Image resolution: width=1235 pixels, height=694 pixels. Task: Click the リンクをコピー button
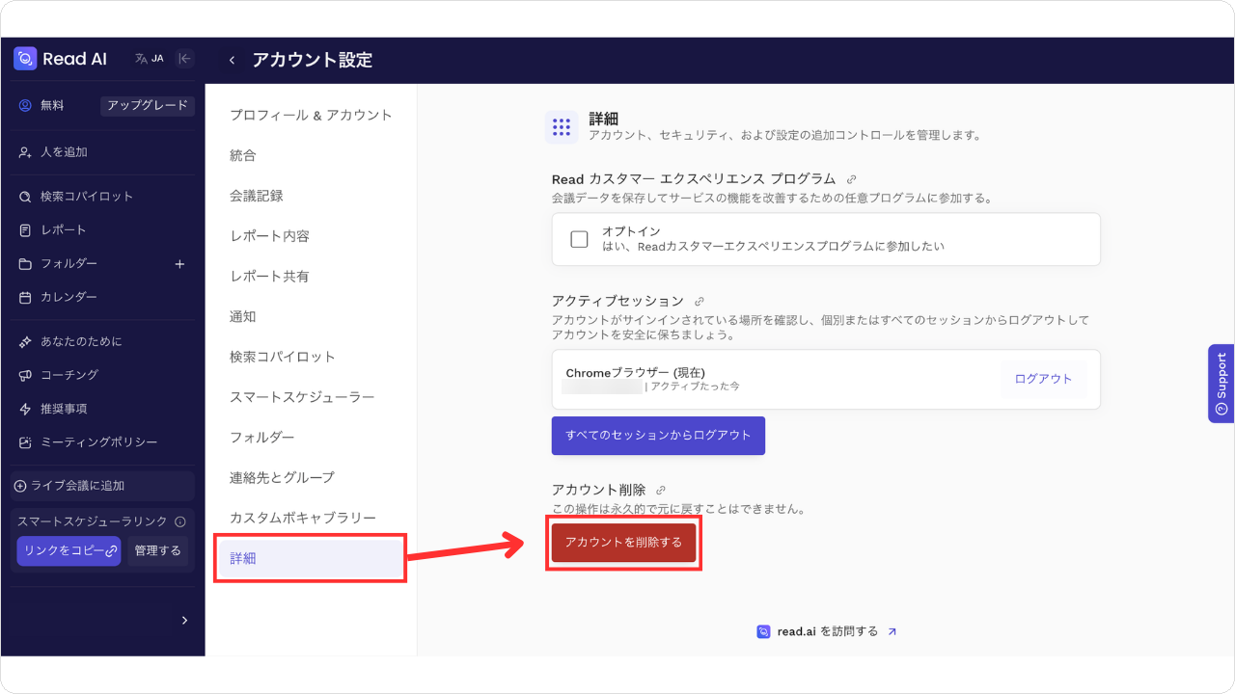[69, 551]
